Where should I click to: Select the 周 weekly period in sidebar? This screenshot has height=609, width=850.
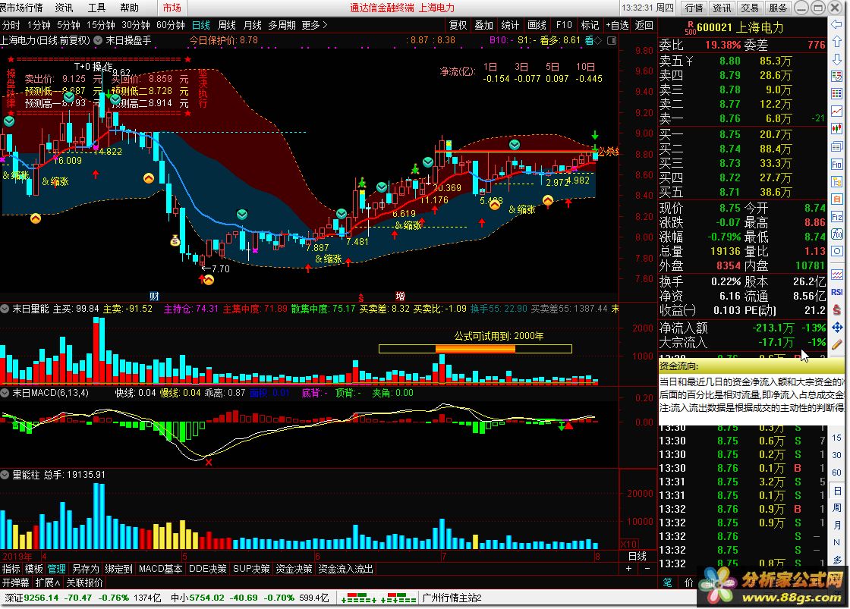(836, 507)
